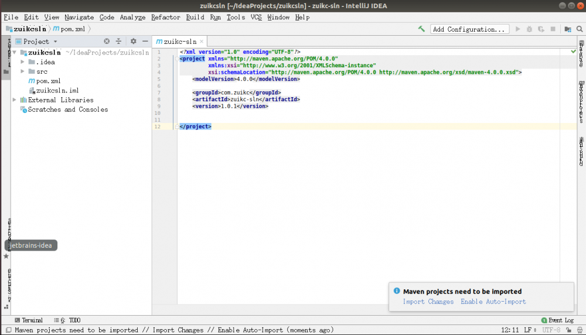This screenshot has width=586, height=335.
Task: Click Enable Auto-Import link
Action: coord(493,302)
